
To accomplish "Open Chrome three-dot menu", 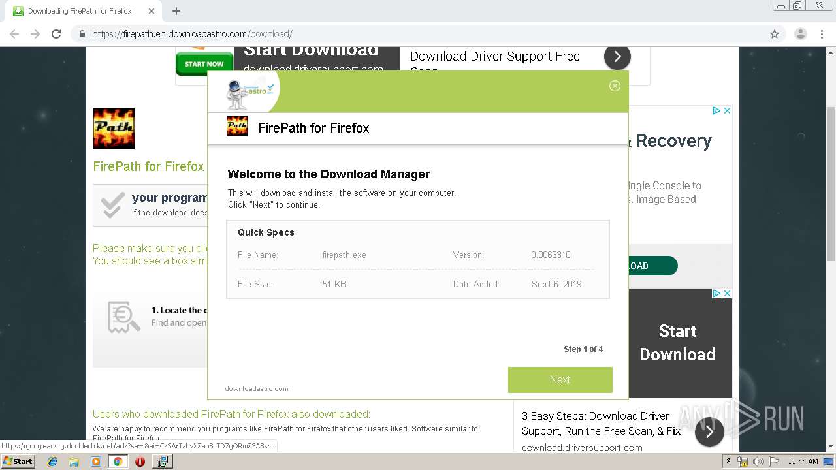I will 822,34.
